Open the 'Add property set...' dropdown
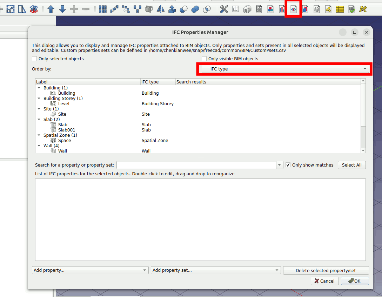This screenshot has width=382, height=297. 216,270
